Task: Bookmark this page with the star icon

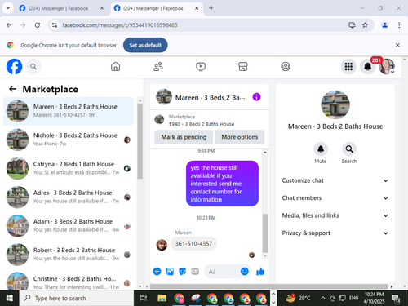Action: click(365, 25)
